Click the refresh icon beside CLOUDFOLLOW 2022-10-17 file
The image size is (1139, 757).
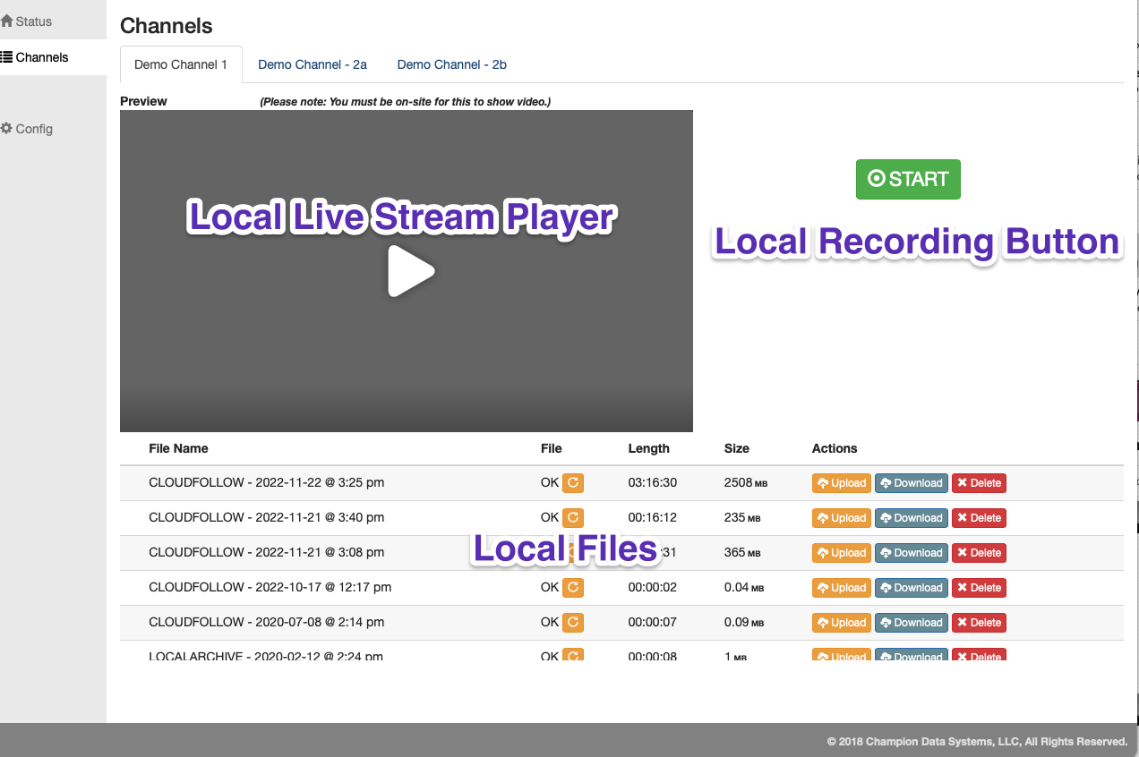pyautogui.click(x=573, y=587)
